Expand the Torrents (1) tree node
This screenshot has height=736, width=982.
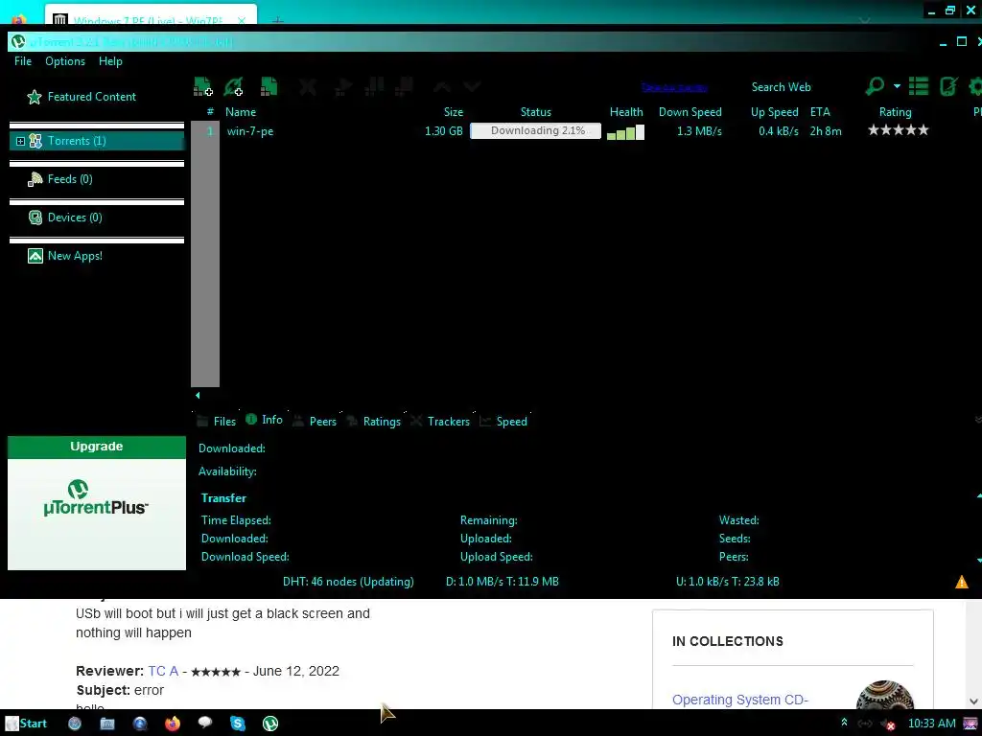click(x=20, y=142)
